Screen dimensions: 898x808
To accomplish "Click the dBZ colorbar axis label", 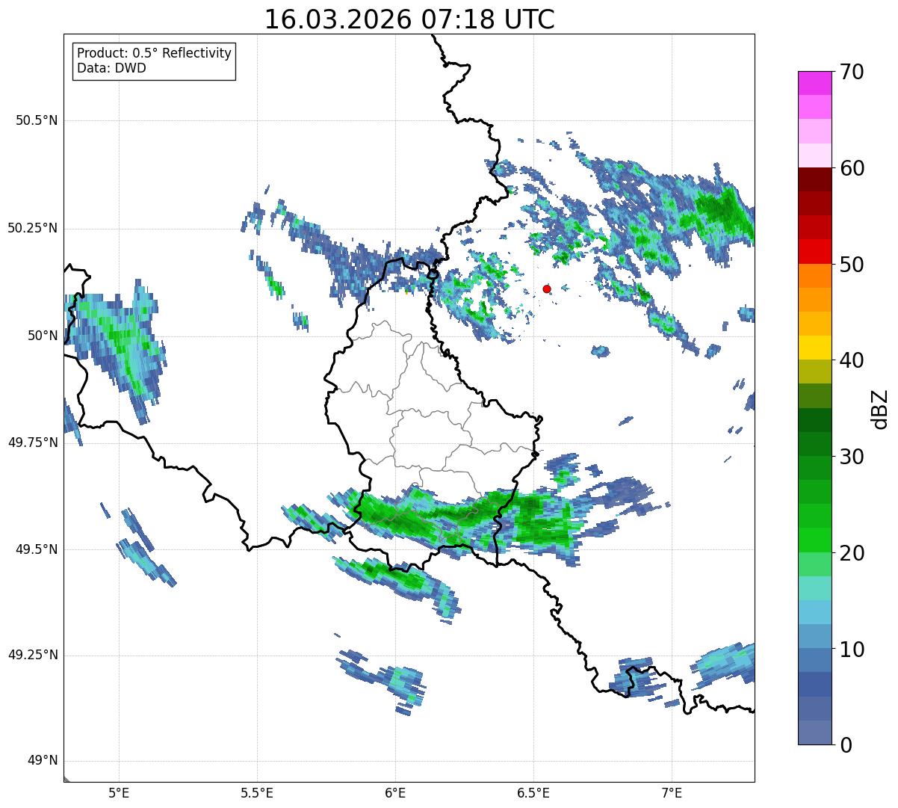I will click(x=880, y=408).
